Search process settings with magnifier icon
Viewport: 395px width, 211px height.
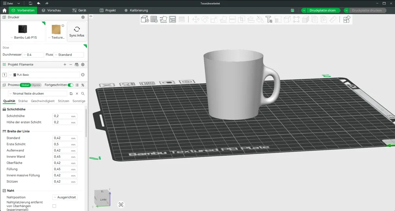click(x=83, y=93)
